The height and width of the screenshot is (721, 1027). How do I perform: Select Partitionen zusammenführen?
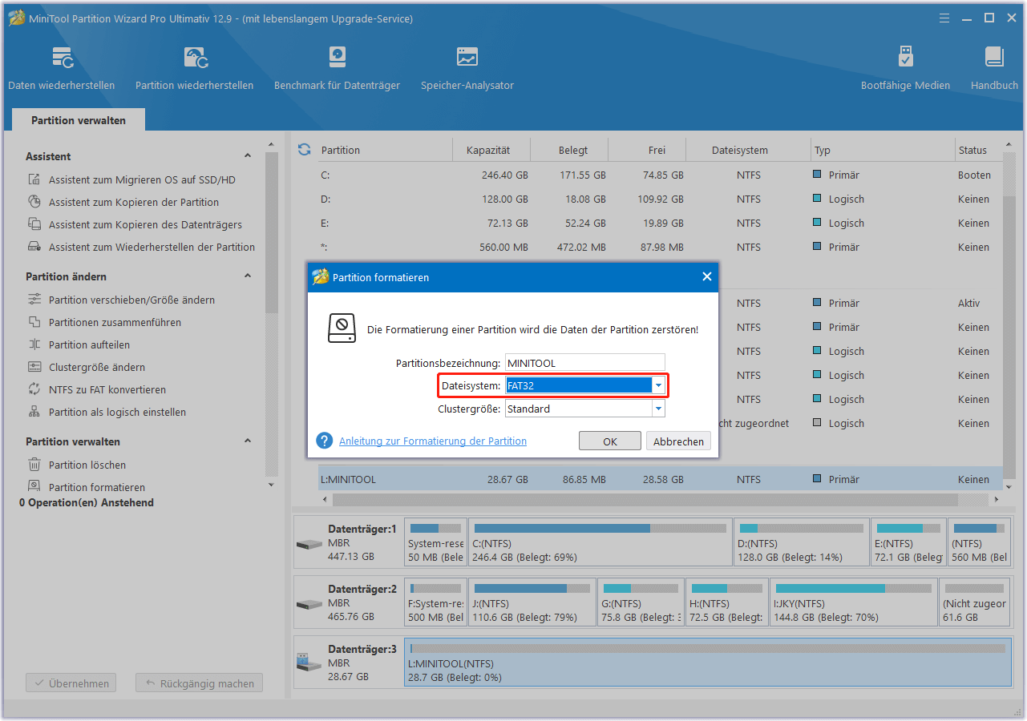click(115, 323)
